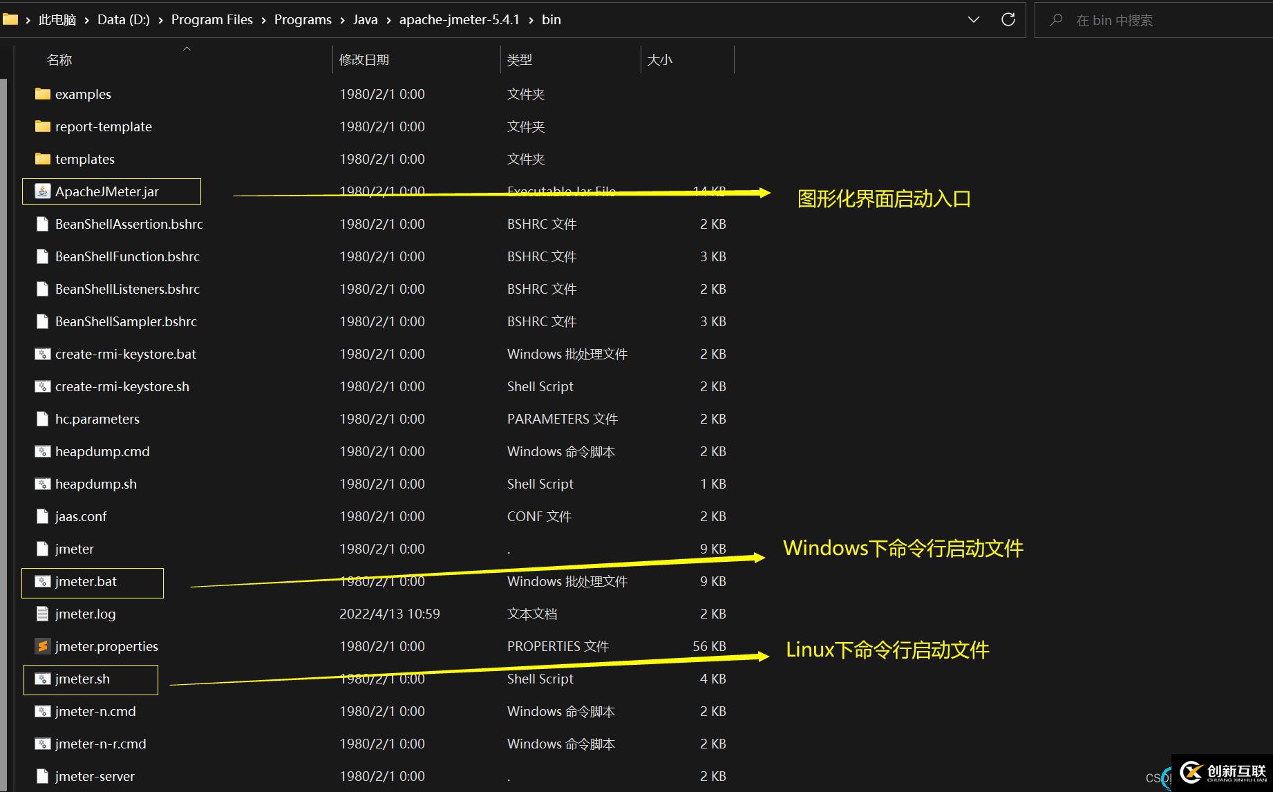This screenshot has height=792, width=1273.
Task: Click the BeanShellAssertion.bshrc file icon
Action: click(x=43, y=223)
